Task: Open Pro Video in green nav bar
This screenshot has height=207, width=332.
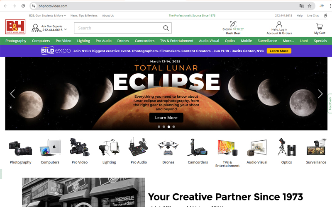Action: pyautogui.click(x=63, y=41)
